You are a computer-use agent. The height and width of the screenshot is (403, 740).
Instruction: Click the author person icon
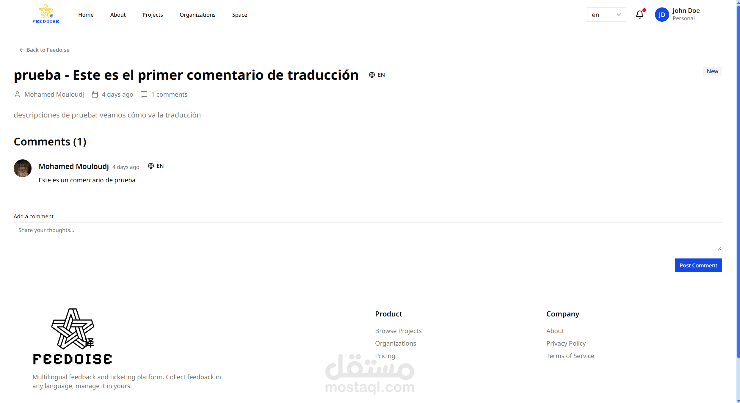tap(17, 95)
